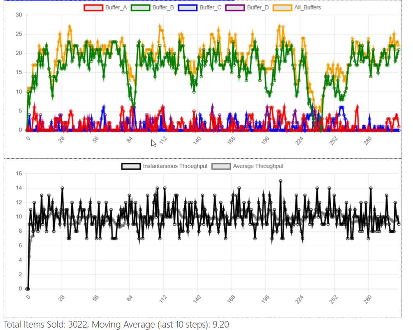Click x-axis label 224 on the throughput chart

click(299, 299)
